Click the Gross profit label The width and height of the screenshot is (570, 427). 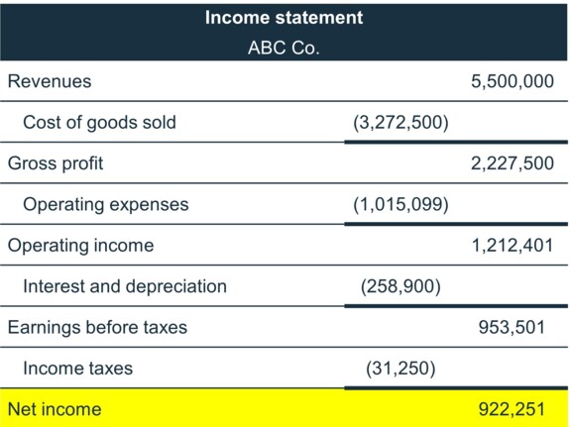click(x=56, y=163)
